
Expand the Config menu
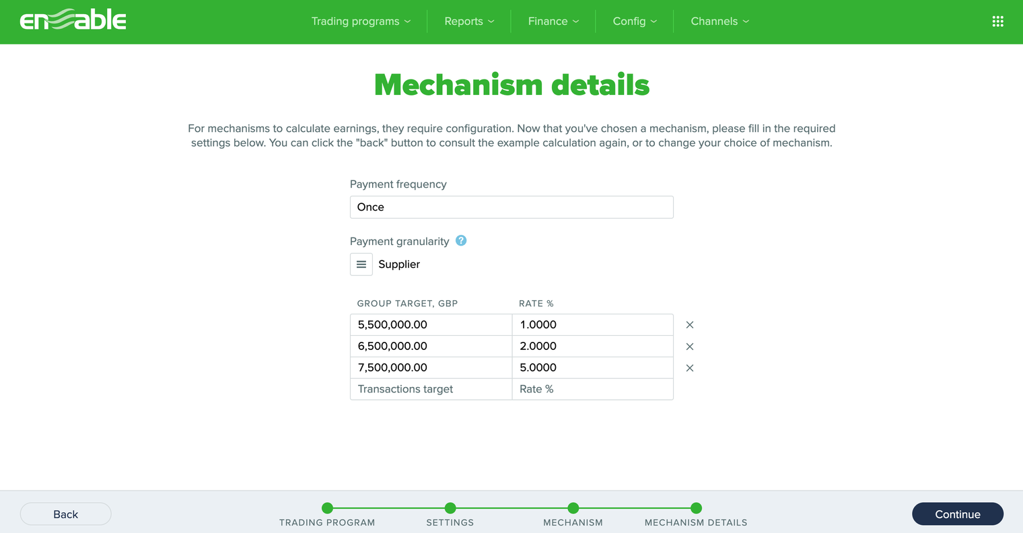tap(635, 22)
